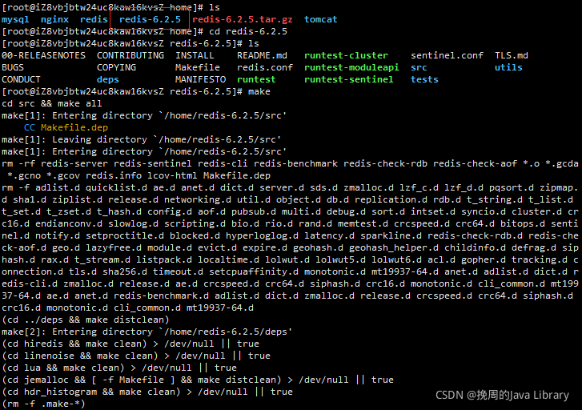The height and width of the screenshot is (410, 582).
Task: Select the yellow Makefile.dep text
Action: click(74, 127)
